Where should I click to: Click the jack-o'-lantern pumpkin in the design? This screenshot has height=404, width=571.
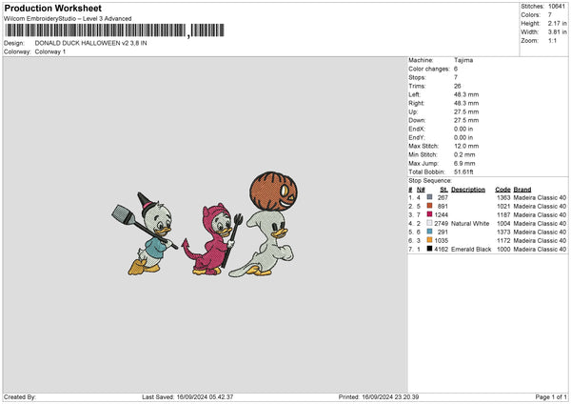coord(273,192)
